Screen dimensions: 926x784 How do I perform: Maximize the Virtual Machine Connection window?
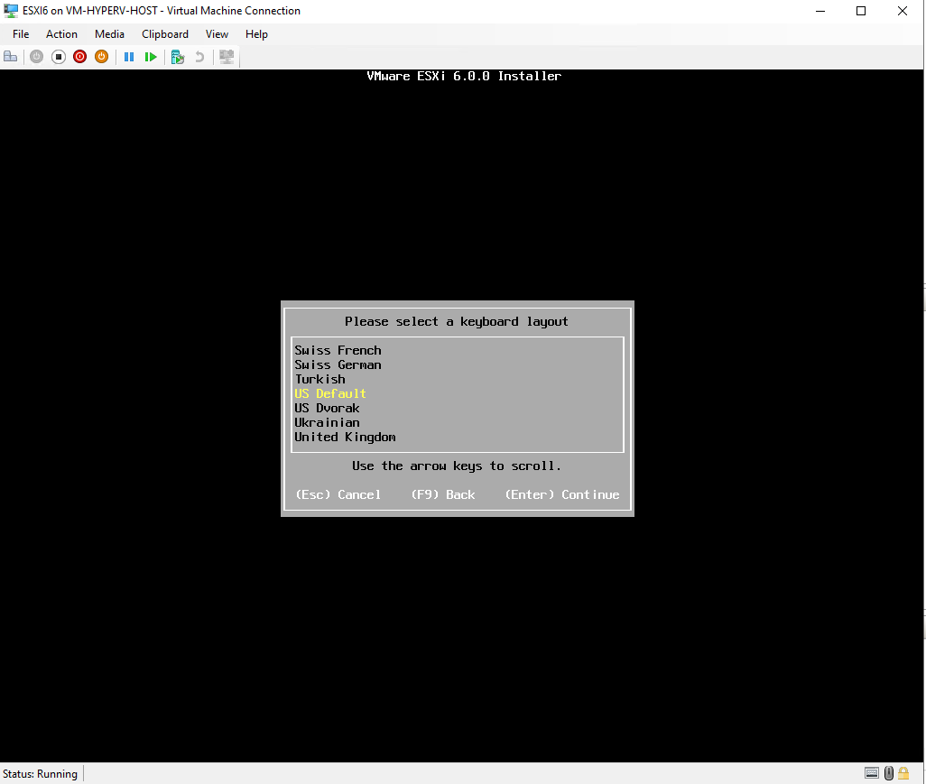coord(861,11)
